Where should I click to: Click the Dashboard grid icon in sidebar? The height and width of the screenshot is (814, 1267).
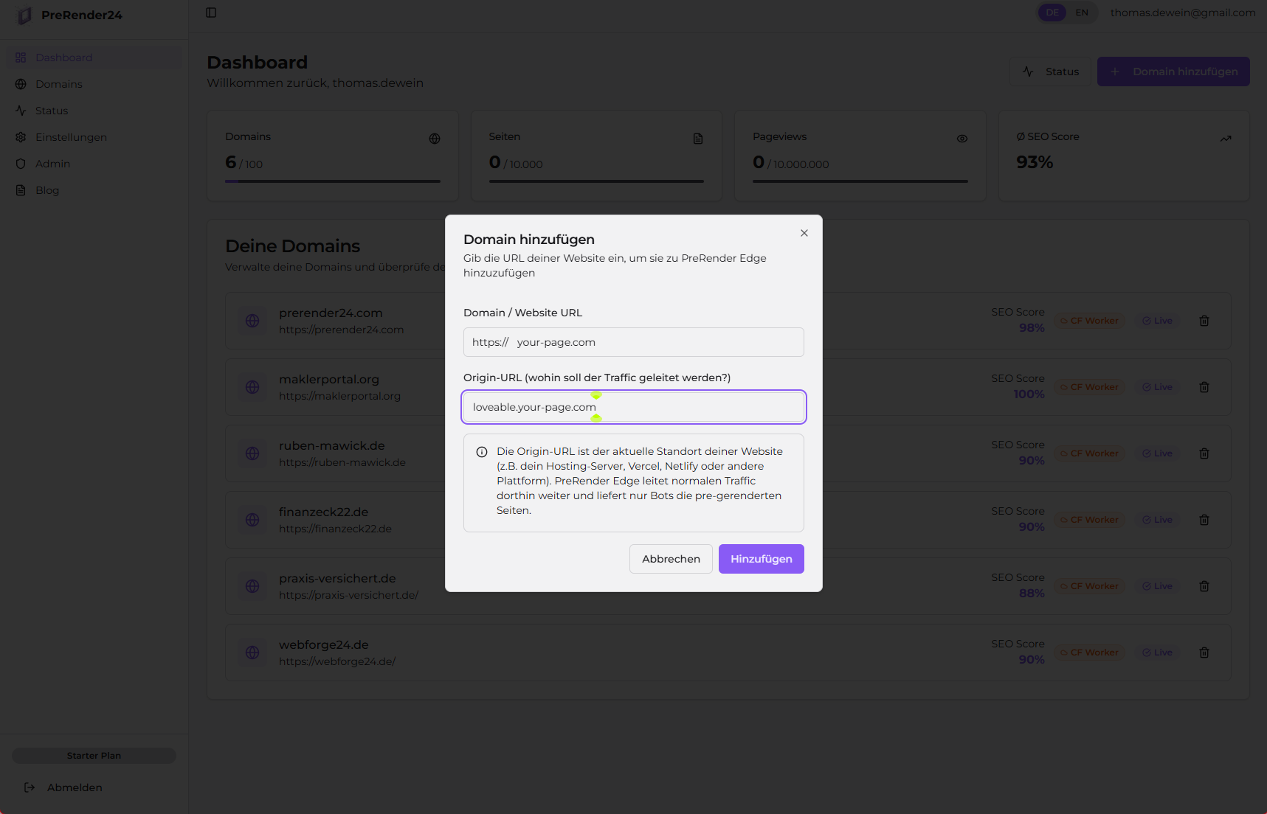click(21, 58)
